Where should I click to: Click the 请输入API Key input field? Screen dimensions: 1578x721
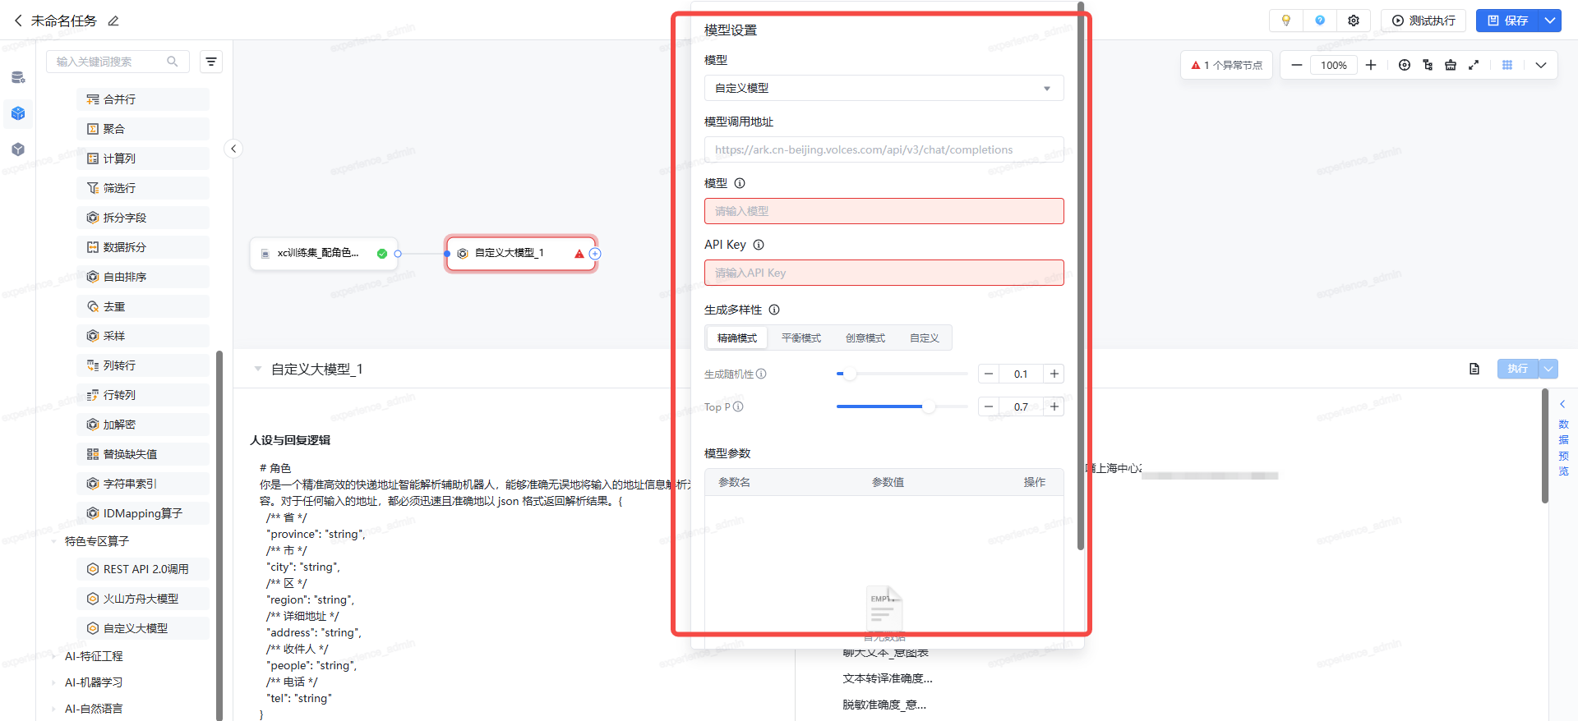[x=884, y=273]
